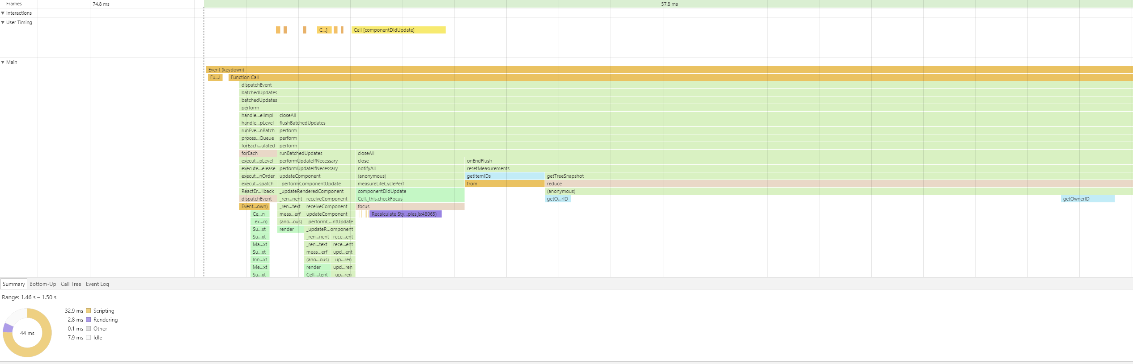
Task: Click the Scripting legend swatch
Action: coord(89,311)
